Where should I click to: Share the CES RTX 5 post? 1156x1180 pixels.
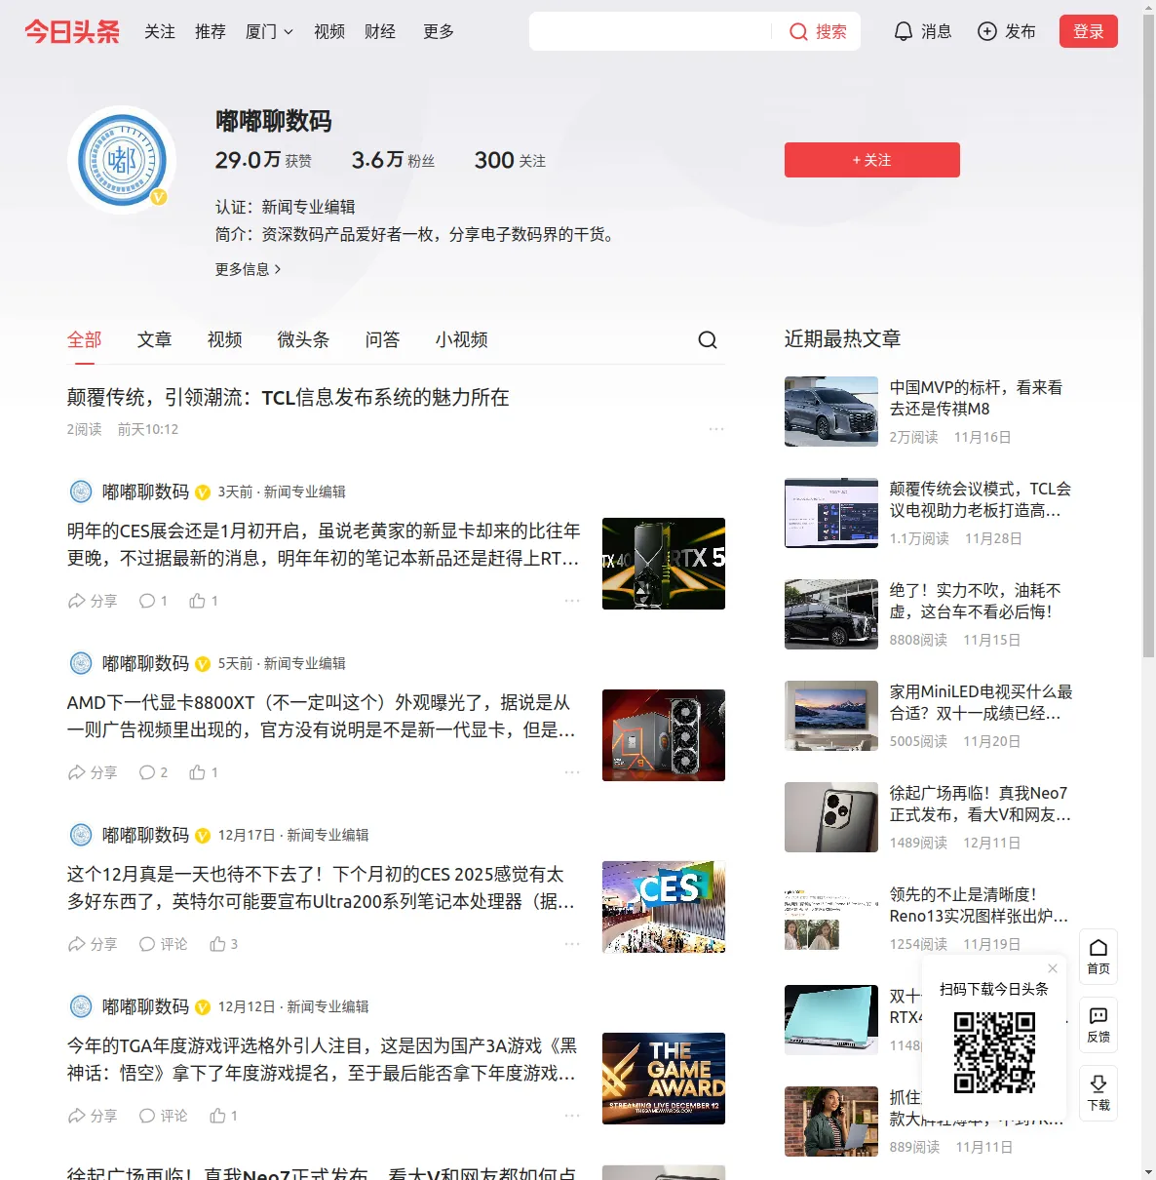92,601
